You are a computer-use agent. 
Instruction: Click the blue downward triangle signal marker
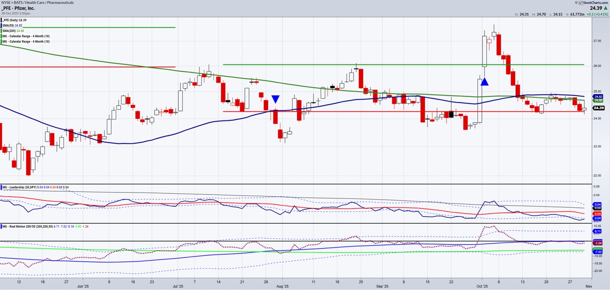point(275,99)
